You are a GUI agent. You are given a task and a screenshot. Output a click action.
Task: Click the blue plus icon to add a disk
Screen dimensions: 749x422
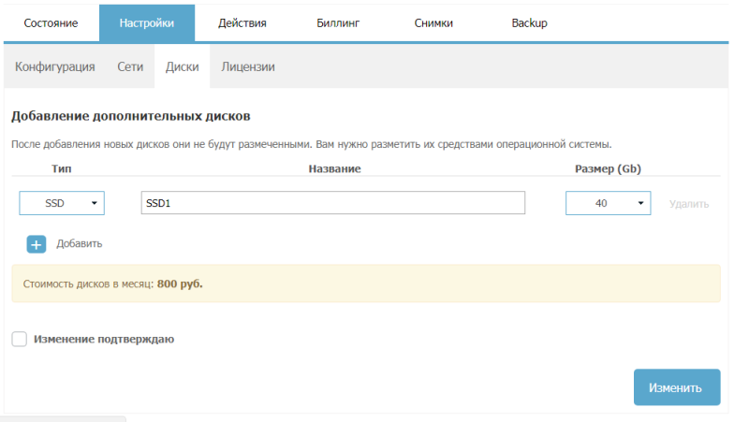pos(36,244)
